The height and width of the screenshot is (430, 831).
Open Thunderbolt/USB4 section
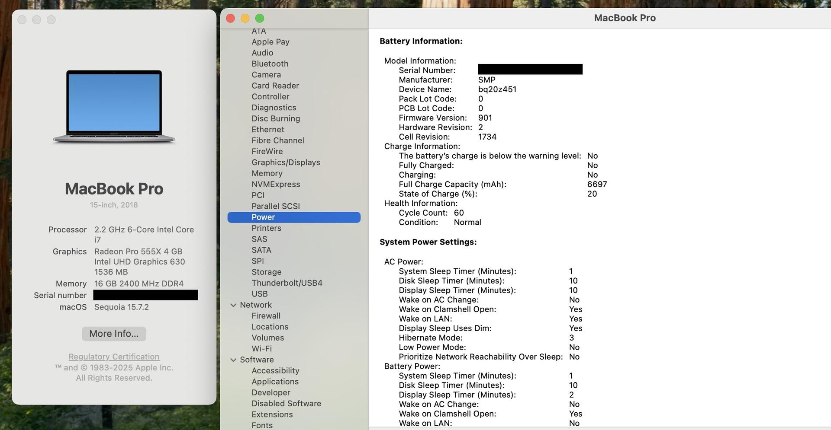click(287, 283)
